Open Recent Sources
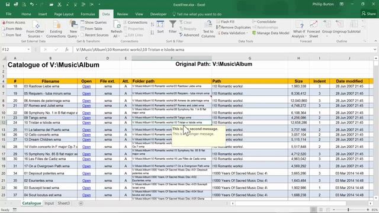379x213 pixels. 95,35
